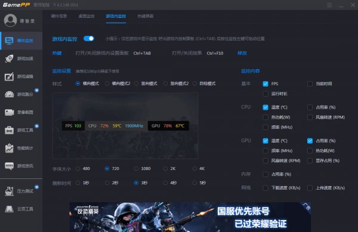Click the toolbox 游戏工具 icon
Screen dimensions: 358x232
click(x=9, y=130)
